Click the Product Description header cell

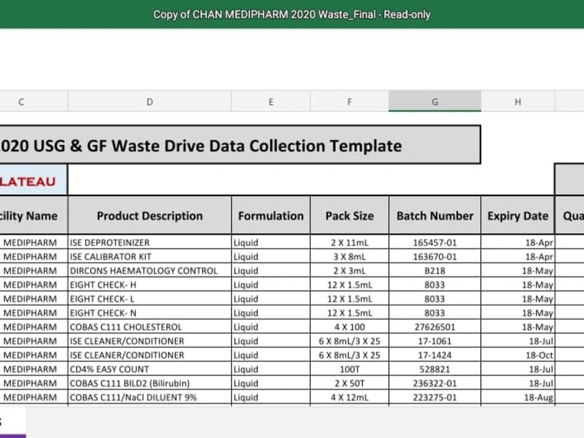[x=150, y=215]
